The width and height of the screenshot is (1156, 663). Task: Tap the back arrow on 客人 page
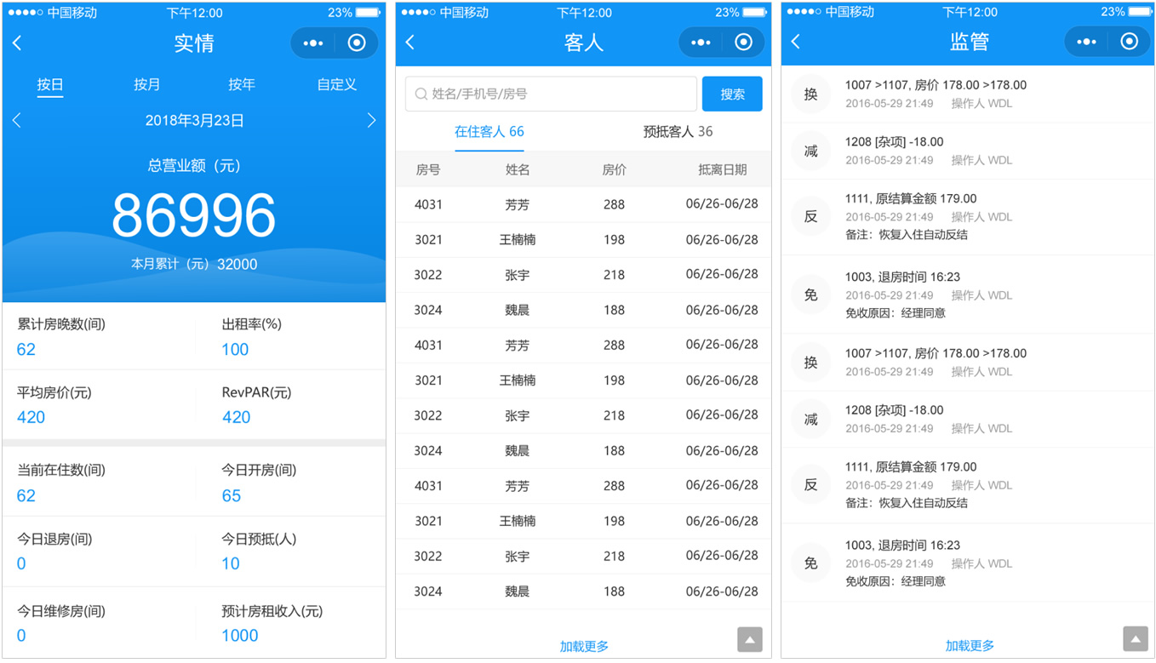tap(410, 43)
